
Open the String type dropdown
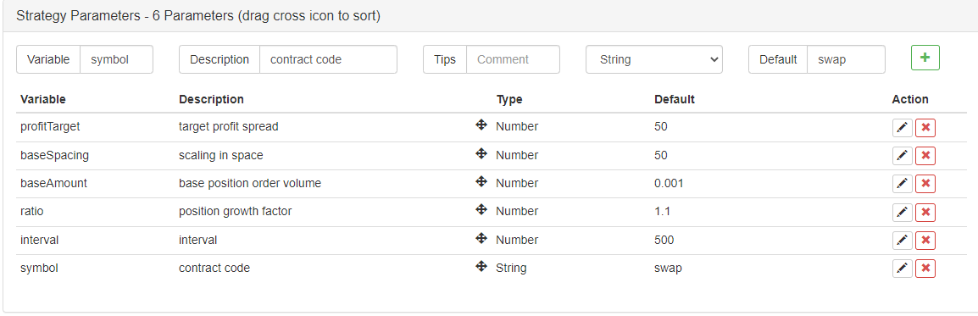(653, 60)
